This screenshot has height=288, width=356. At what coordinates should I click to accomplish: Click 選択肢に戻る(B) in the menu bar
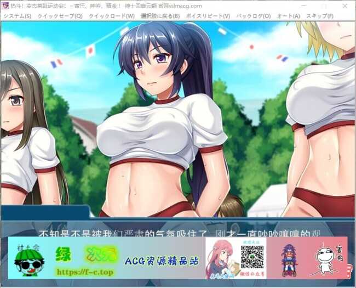[x=160, y=16]
